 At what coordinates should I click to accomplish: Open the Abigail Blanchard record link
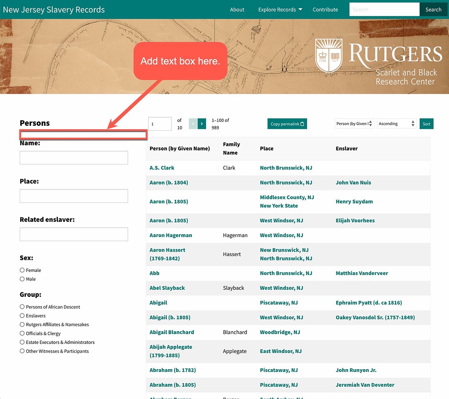pos(171,332)
